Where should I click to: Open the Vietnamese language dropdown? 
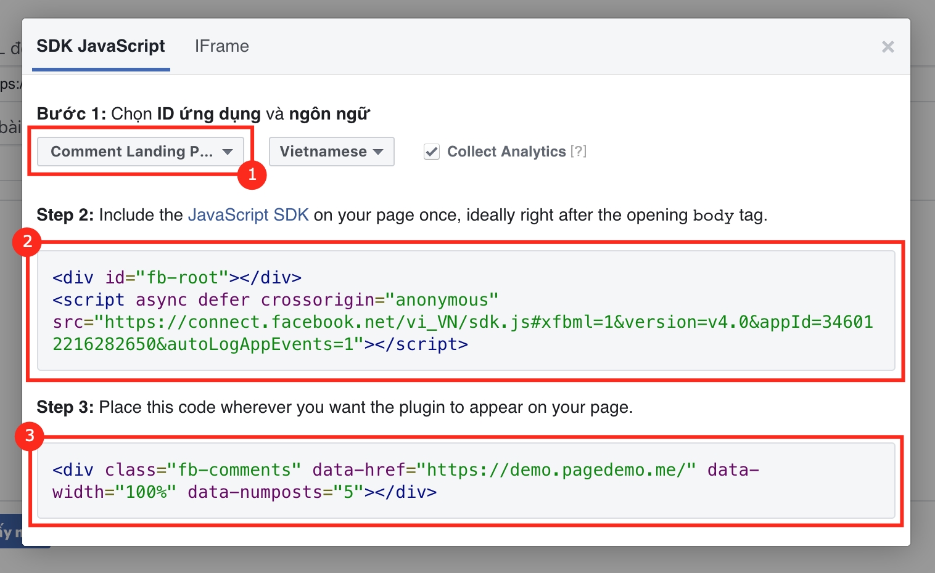tap(331, 152)
